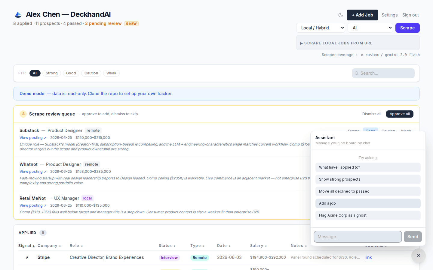Click Creative Director, Brand Experiences role
The image size is (433, 270).
107,257
